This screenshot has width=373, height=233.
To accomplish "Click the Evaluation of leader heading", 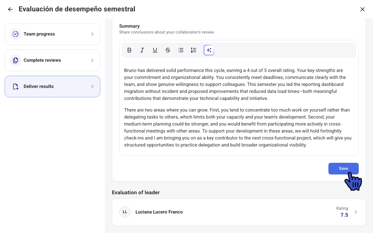I will coord(136,193).
